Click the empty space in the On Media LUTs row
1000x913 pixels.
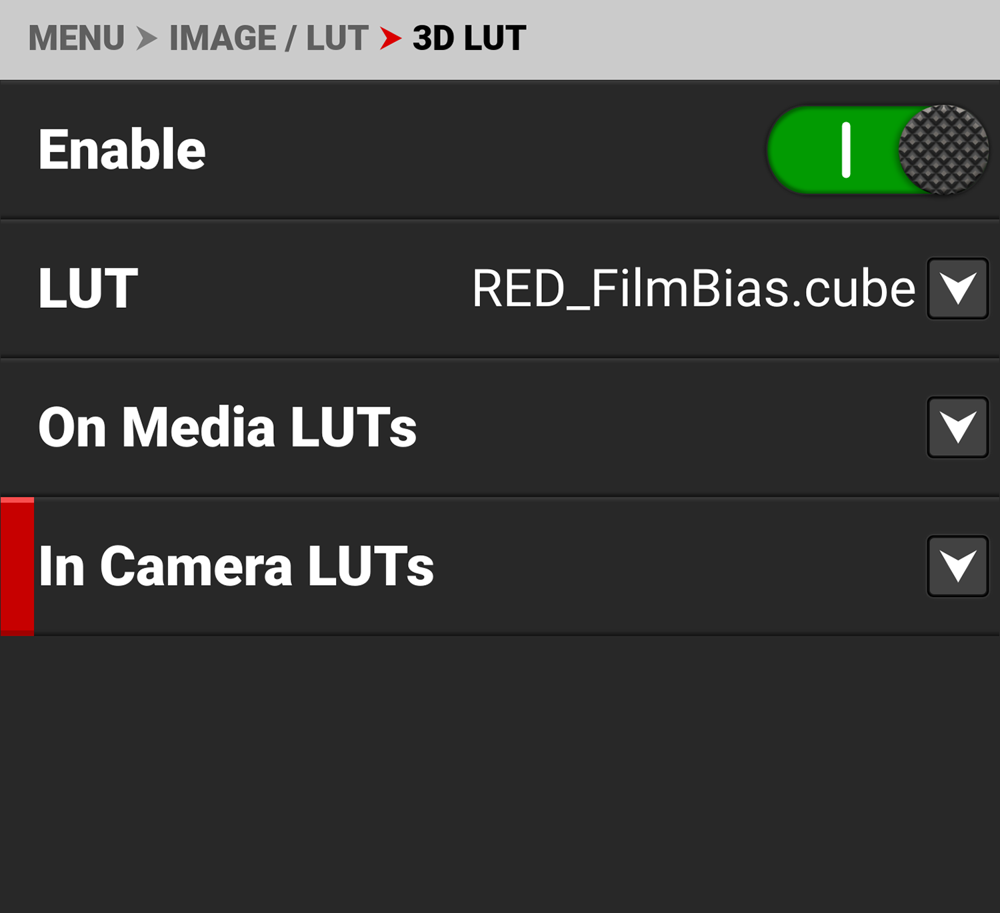point(667,427)
